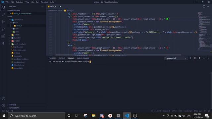Split the terminal pane
Screen dimensions: 212x119
(x=195, y=58)
